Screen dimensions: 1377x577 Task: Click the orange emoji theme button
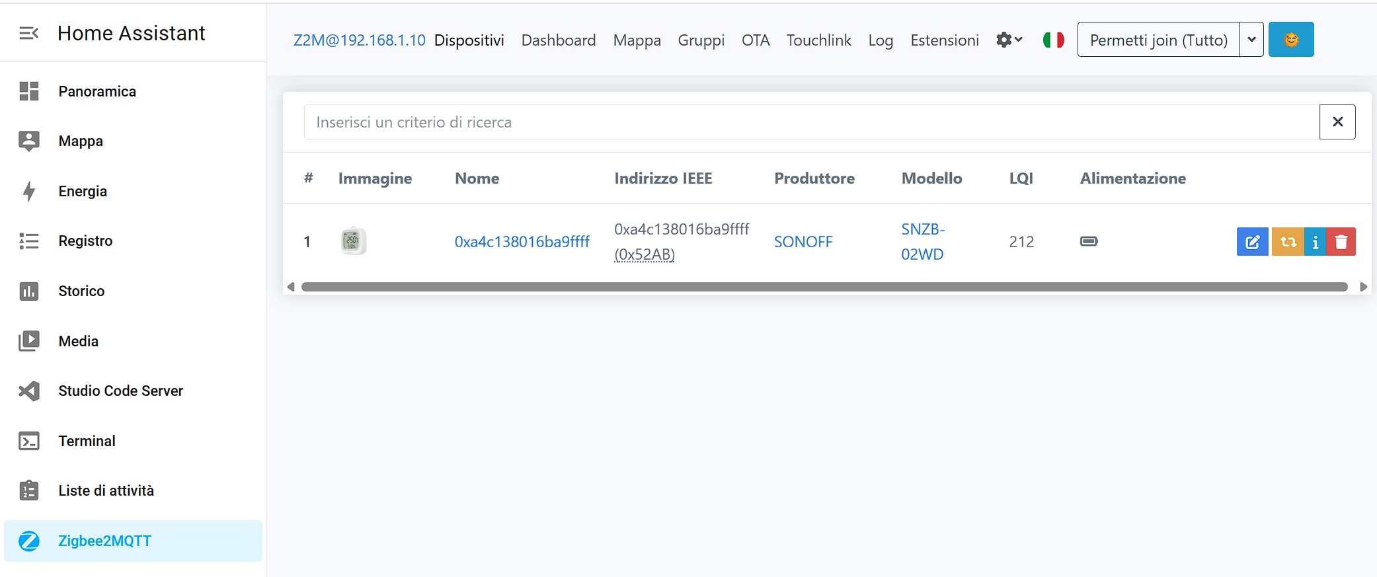coord(1291,40)
